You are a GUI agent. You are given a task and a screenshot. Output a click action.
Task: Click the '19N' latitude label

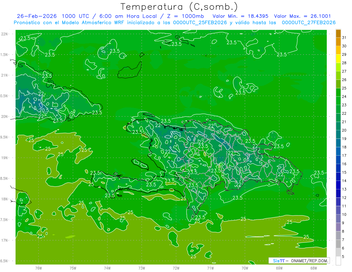(5, 158)
